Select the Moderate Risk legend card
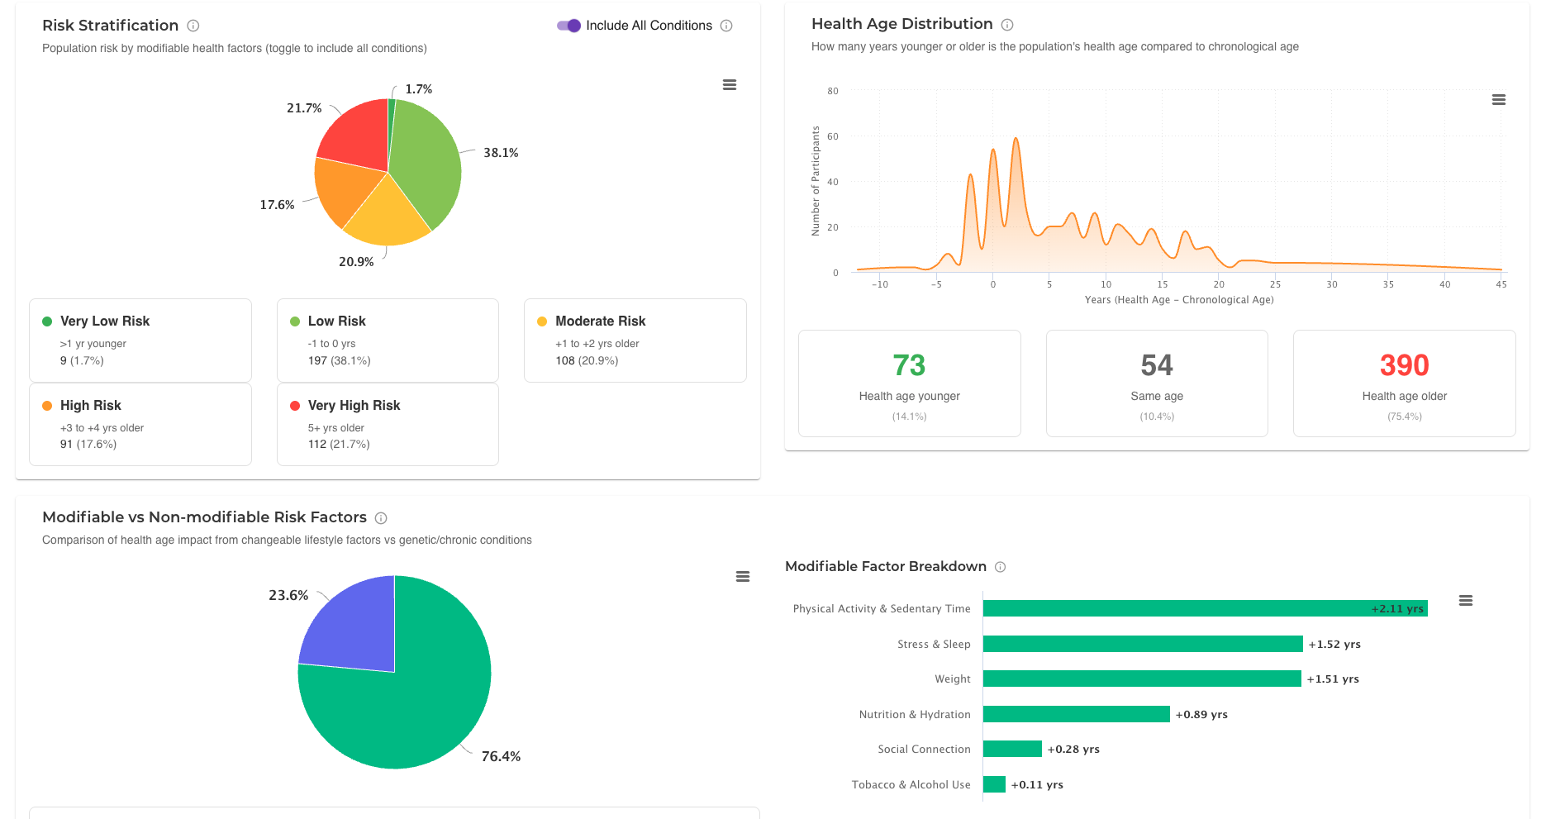The image size is (1546, 819). (x=634, y=340)
